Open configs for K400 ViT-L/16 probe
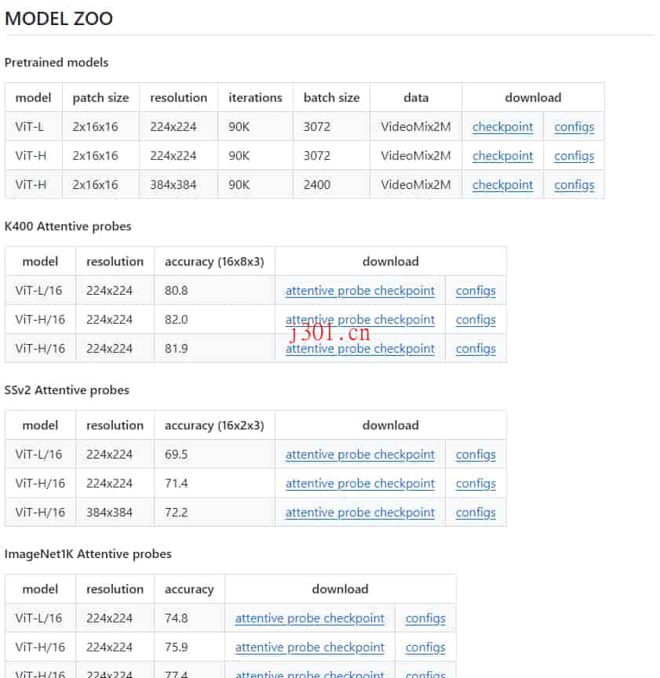The image size is (660, 678). [x=476, y=291]
